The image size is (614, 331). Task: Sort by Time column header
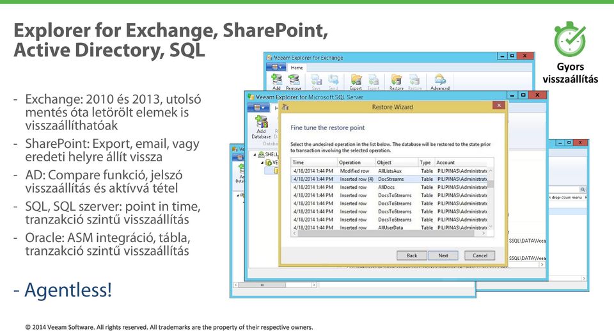[314, 163]
